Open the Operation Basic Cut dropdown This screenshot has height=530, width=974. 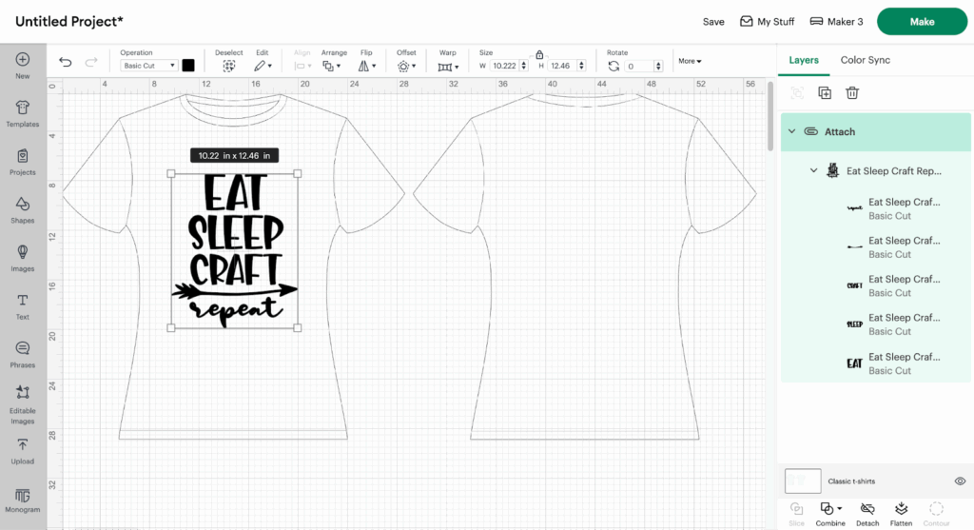pyautogui.click(x=149, y=66)
